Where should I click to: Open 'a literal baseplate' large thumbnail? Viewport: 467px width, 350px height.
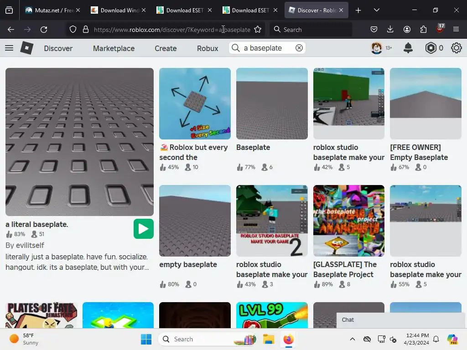pos(79,142)
